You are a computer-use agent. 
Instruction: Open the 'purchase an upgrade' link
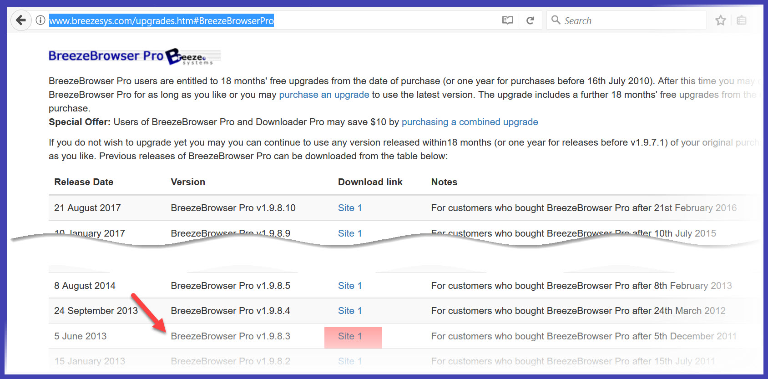pos(324,95)
